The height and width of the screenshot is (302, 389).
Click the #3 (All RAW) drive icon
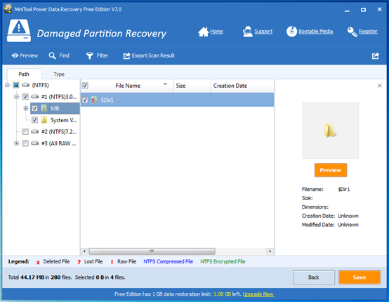coord(34,143)
